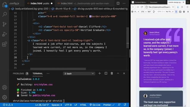Viewport: 190px width, 107px height.
Task: Open notifications bell in status bar
Action: [125, 105]
